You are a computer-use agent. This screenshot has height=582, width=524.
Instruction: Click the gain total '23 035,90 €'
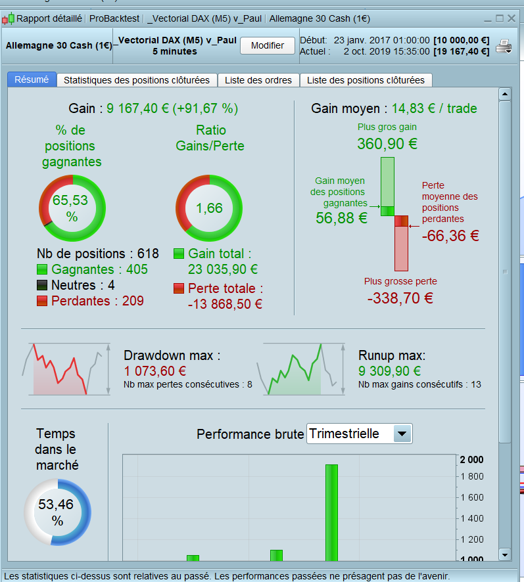pyautogui.click(x=223, y=269)
